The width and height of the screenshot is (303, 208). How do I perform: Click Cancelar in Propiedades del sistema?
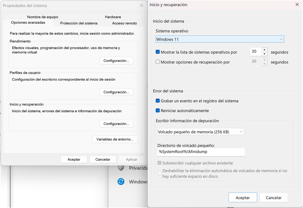click(103, 159)
